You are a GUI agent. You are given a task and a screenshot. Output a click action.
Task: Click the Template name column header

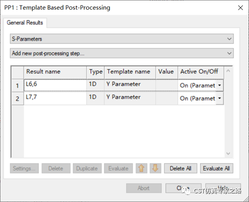click(x=130, y=73)
